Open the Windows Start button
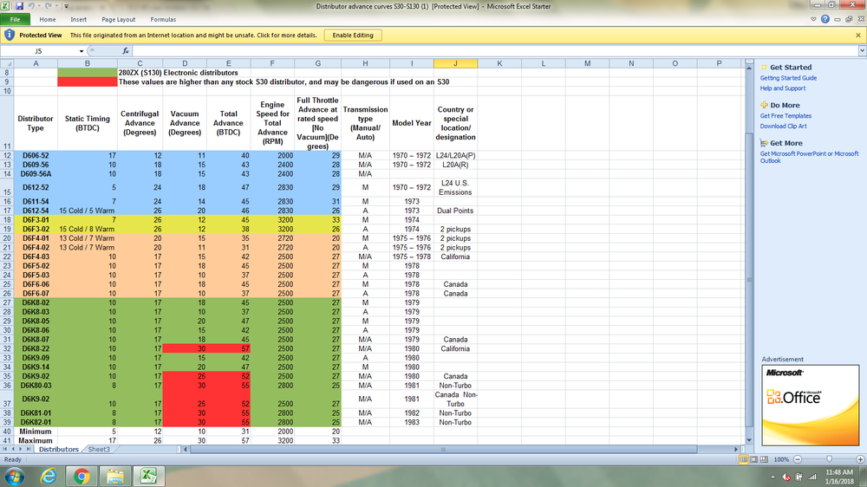This screenshot has height=487, width=867. [14, 477]
